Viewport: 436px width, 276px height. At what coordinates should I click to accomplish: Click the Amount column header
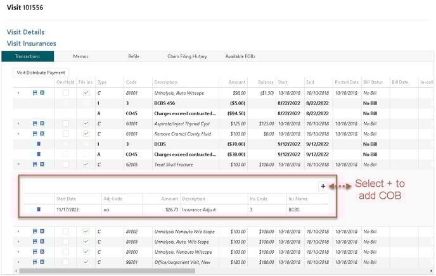(x=236, y=82)
